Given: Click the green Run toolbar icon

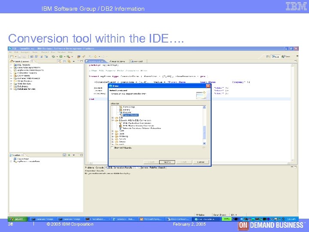Looking at the screenshot, I should point(61,57).
